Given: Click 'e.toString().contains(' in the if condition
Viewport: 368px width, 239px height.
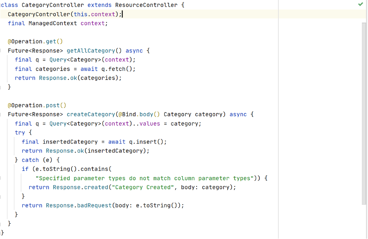Looking at the screenshot, I should 73,169.
